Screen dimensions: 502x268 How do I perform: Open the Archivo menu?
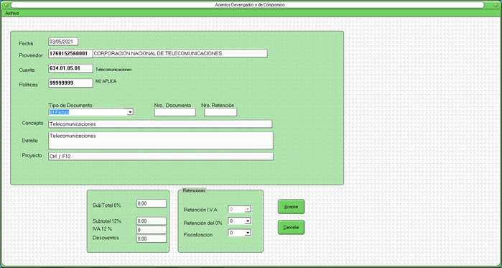coord(12,14)
